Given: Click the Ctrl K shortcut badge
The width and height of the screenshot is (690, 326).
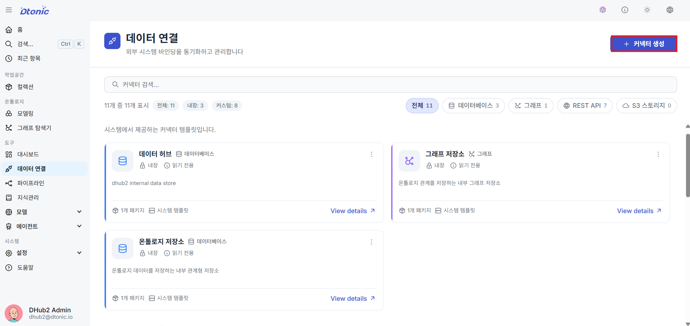Looking at the screenshot, I should point(71,44).
